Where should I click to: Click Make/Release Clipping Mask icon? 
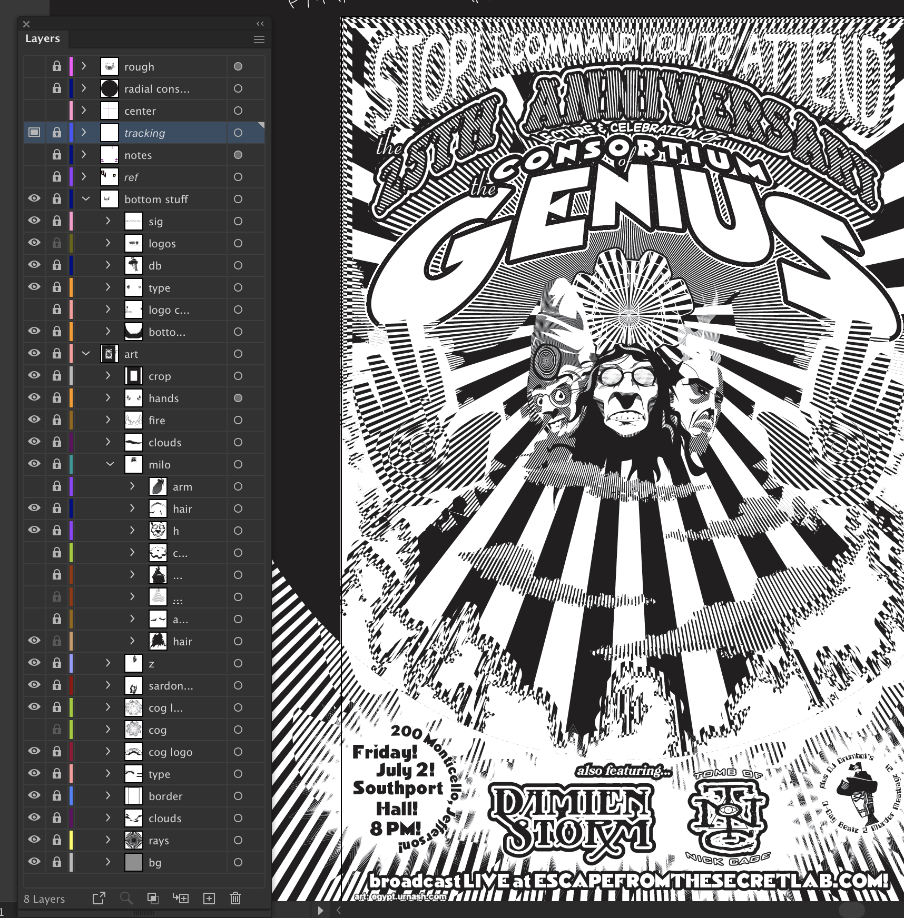click(x=153, y=898)
